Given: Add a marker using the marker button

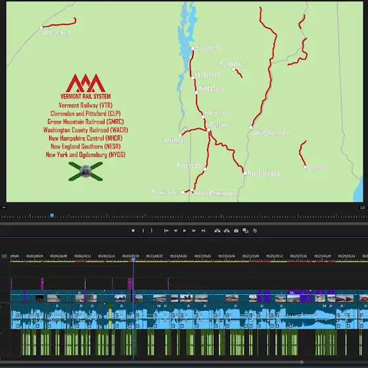Looking at the screenshot, I should [x=133, y=231].
